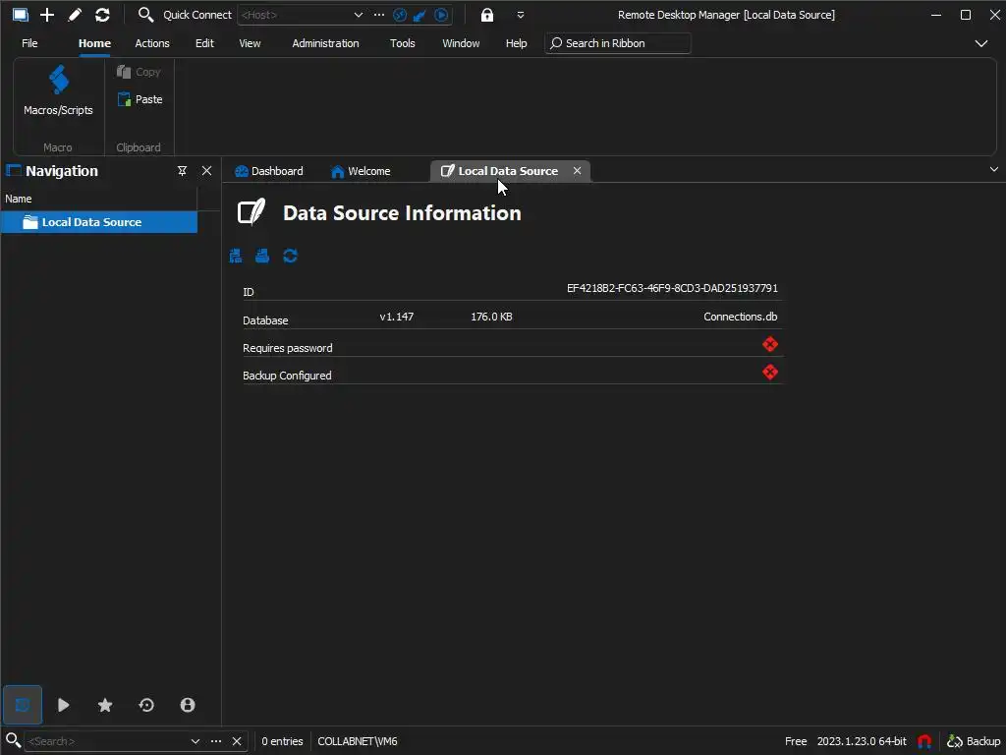Refresh using the top toolbar refresh icon
Screen dimensions: 1006x755
click(x=102, y=14)
